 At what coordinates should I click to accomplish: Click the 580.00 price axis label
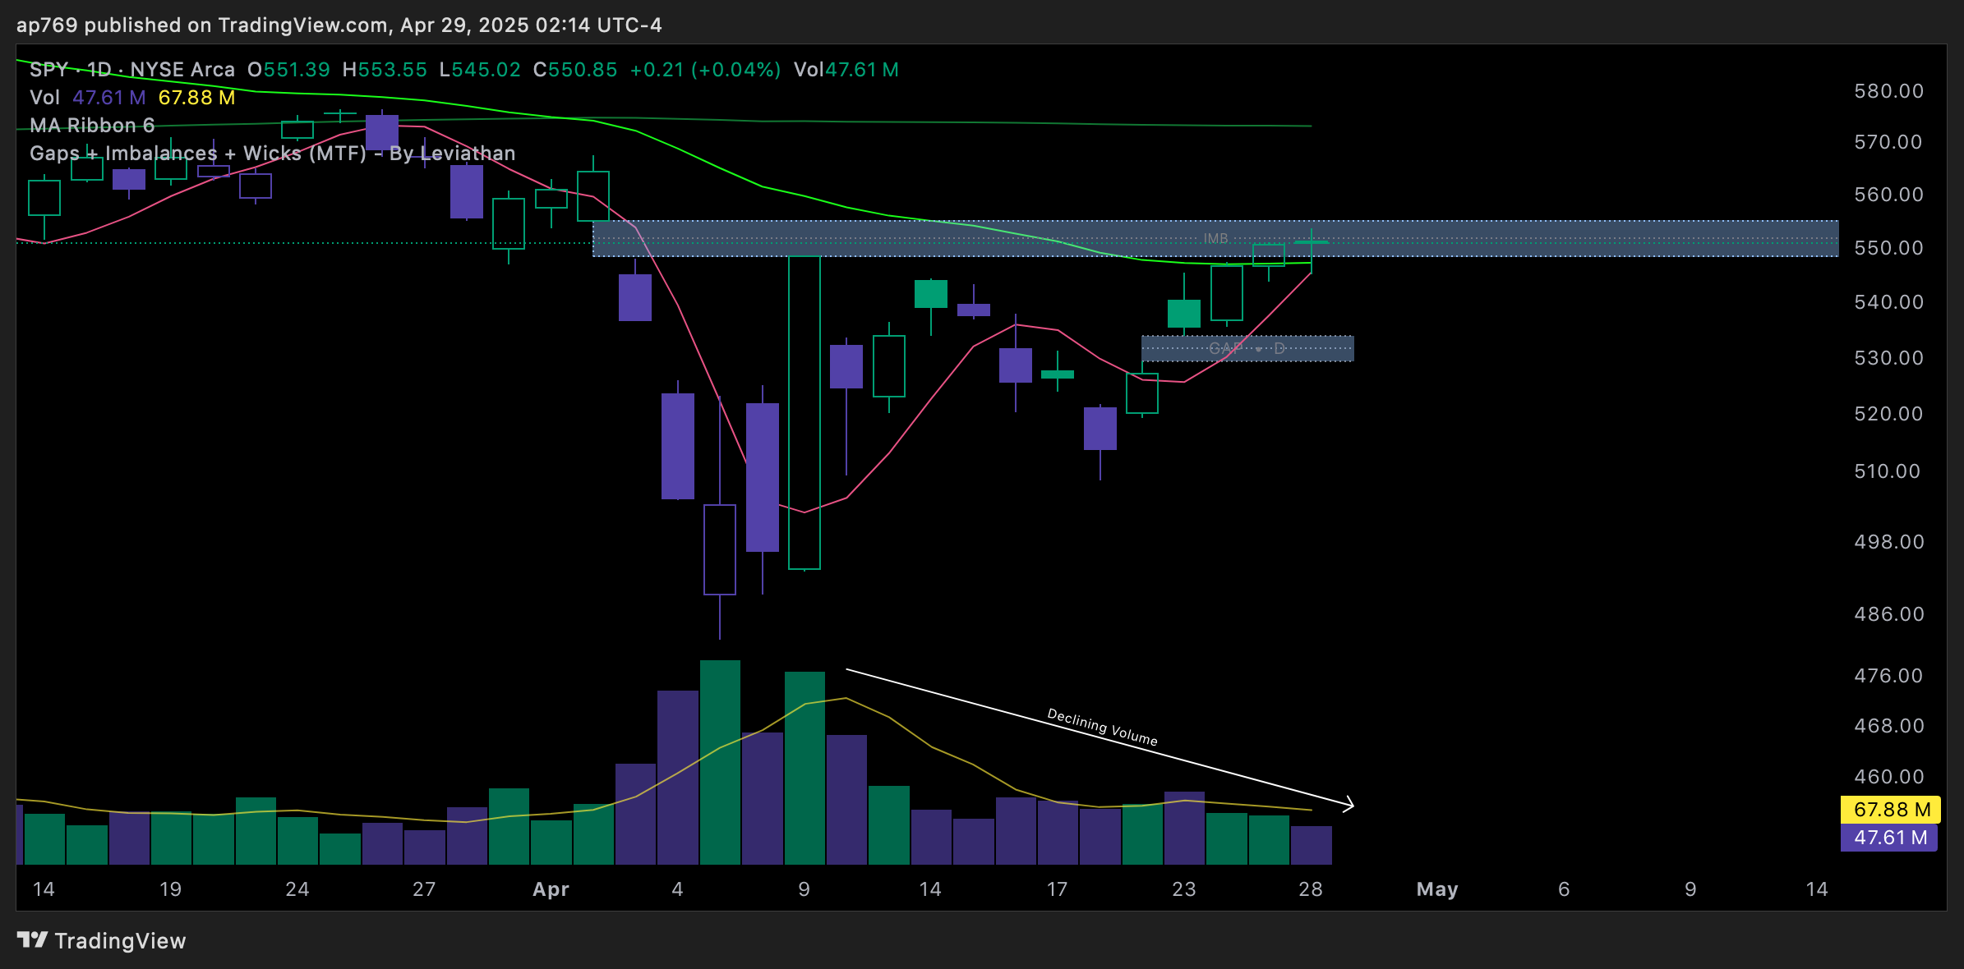click(x=1888, y=91)
